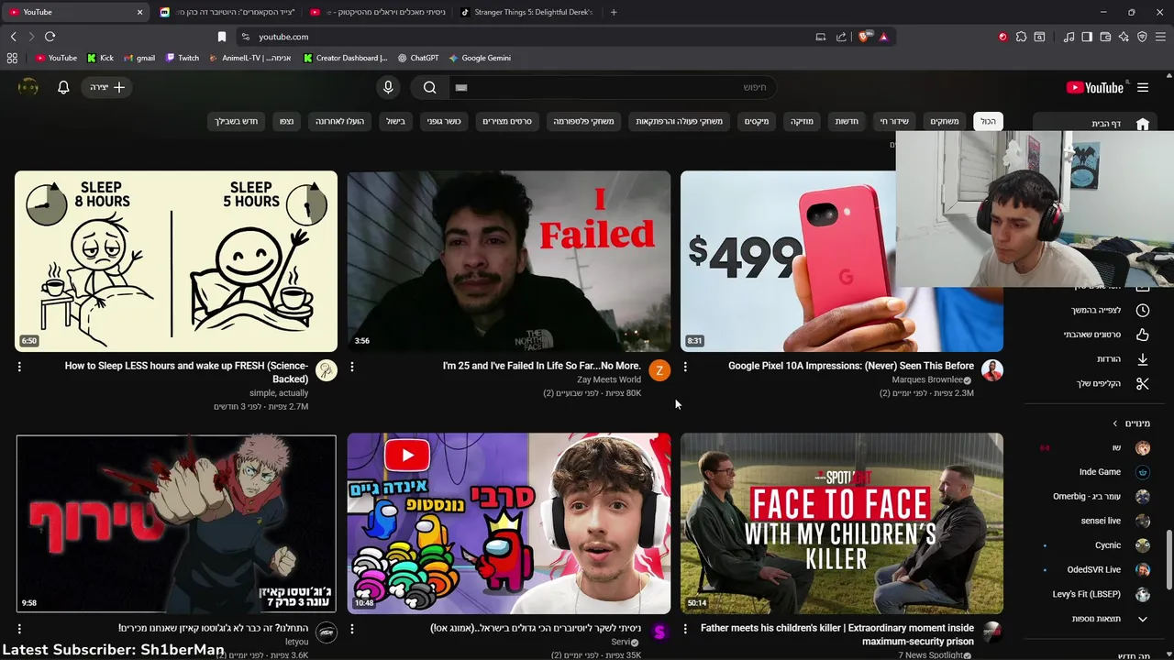1174x660 pixels.
Task: Click the YouTube logo in the header
Action: 1095,88
